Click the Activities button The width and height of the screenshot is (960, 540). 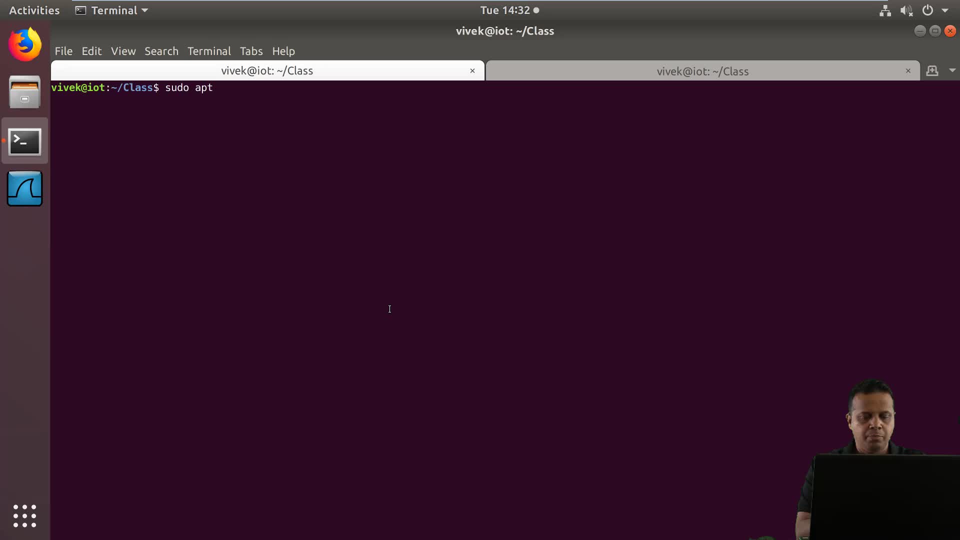(34, 10)
